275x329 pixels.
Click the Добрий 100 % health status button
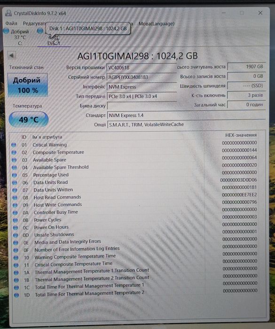coord(27,85)
